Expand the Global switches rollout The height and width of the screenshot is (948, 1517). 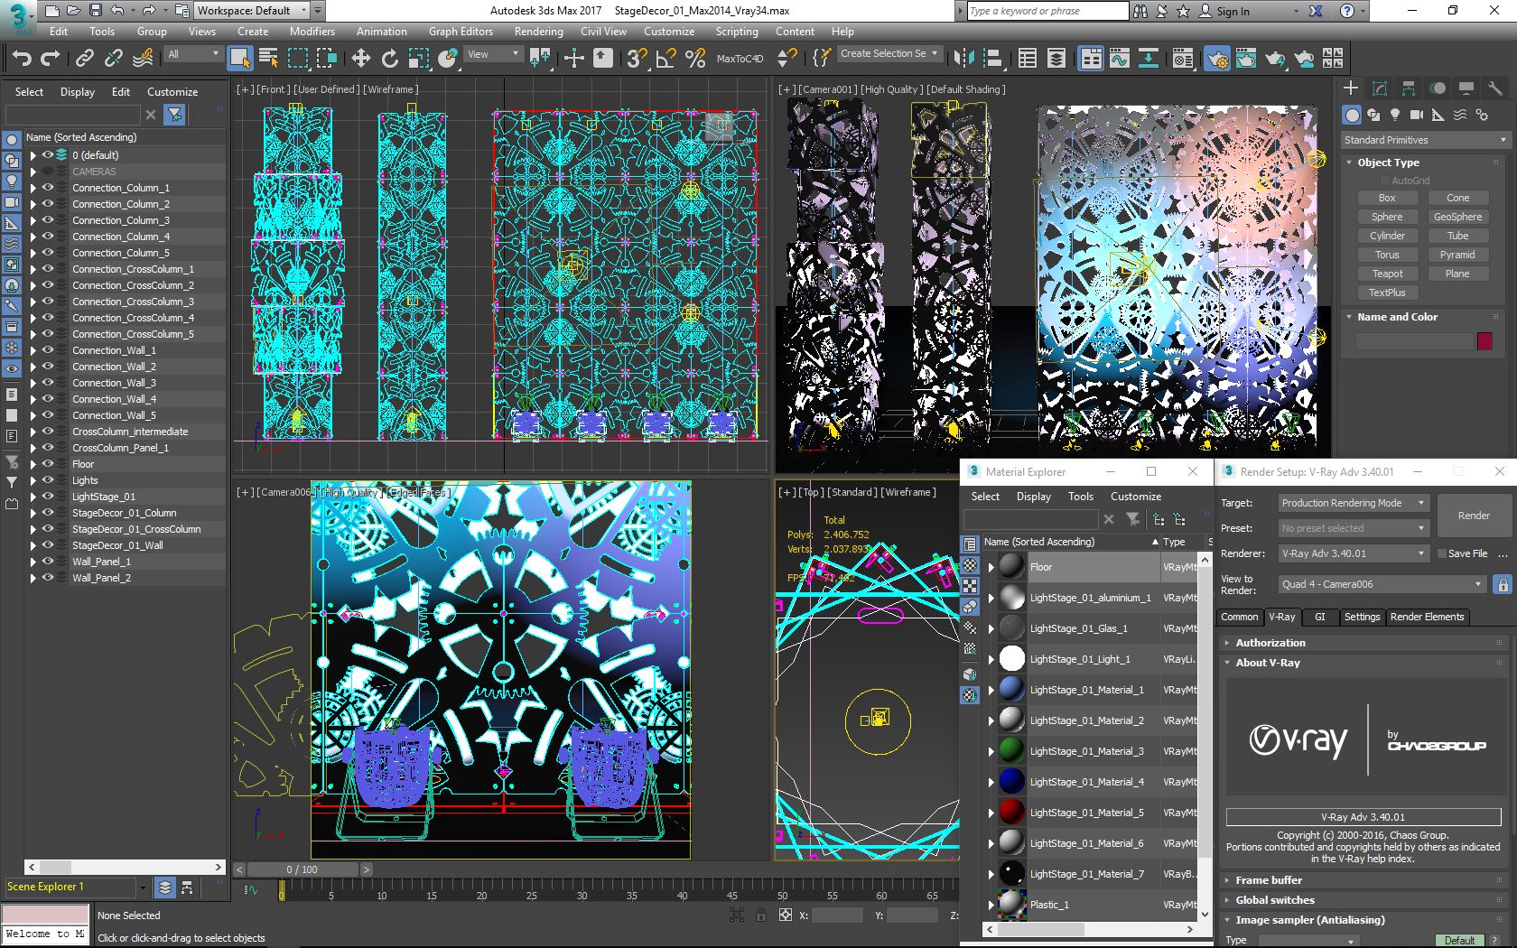[1274, 900]
